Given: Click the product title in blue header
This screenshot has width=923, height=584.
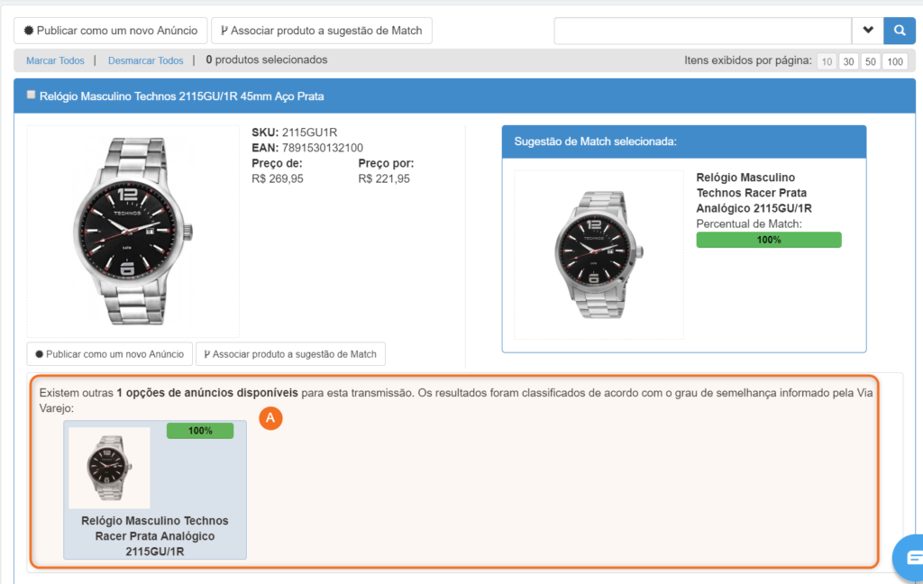Looking at the screenshot, I should coord(181,96).
